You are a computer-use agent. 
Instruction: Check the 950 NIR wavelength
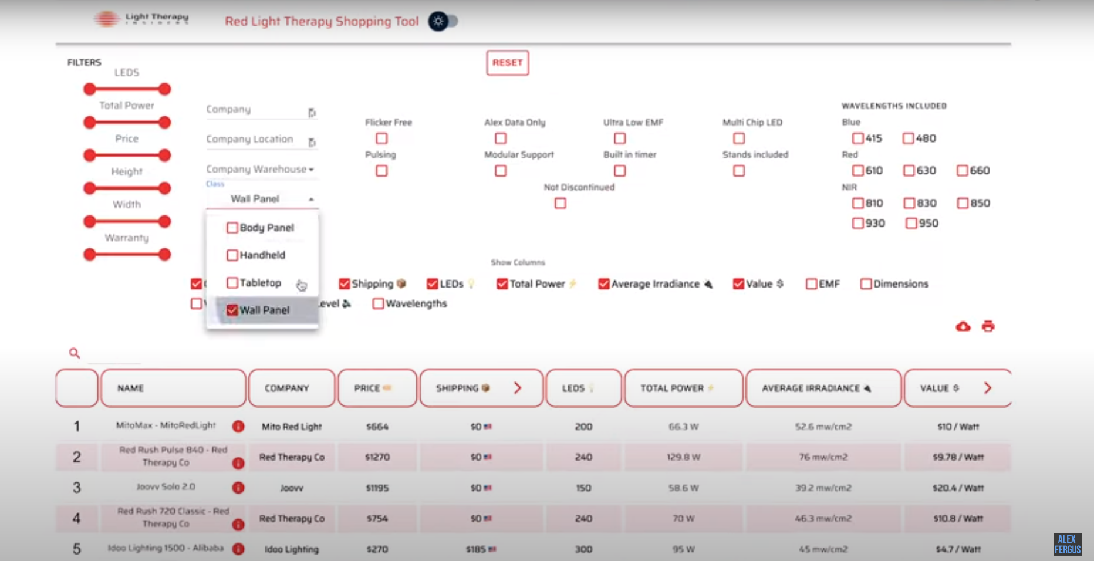coord(911,224)
